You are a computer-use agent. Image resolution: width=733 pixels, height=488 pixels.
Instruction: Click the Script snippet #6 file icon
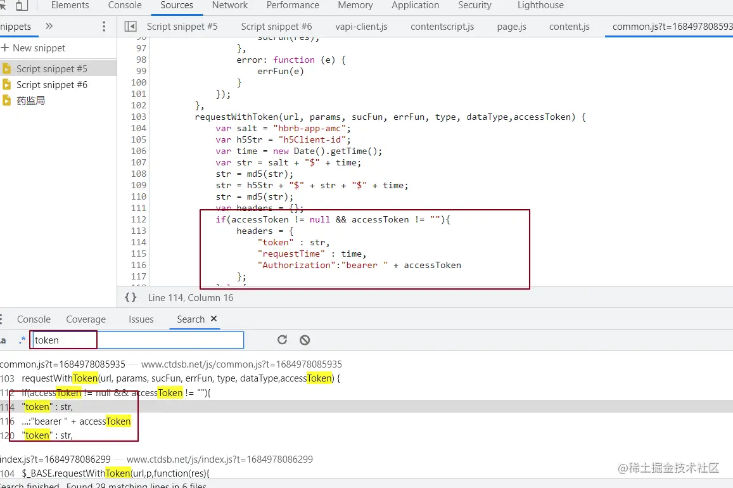[6, 84]
